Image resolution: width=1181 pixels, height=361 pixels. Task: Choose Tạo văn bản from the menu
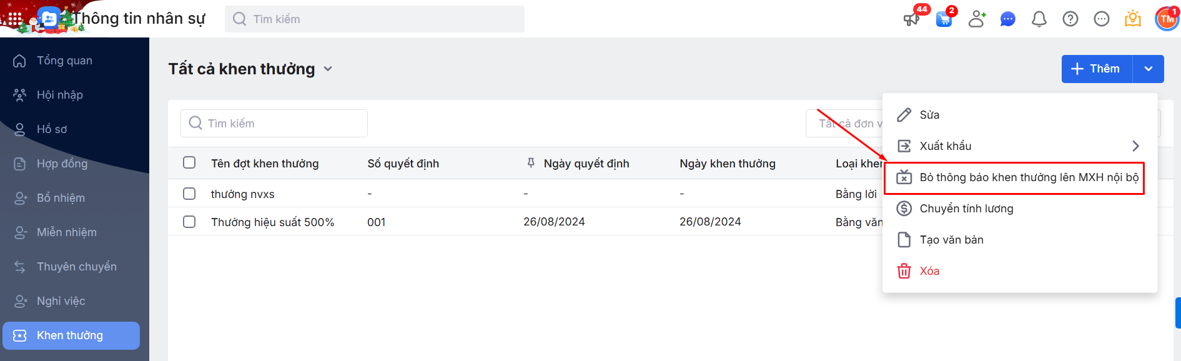tap(1019, 240)
